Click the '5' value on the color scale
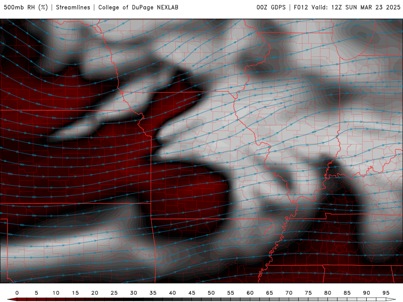Screen dimensions: 403x302 click(36, 293)
